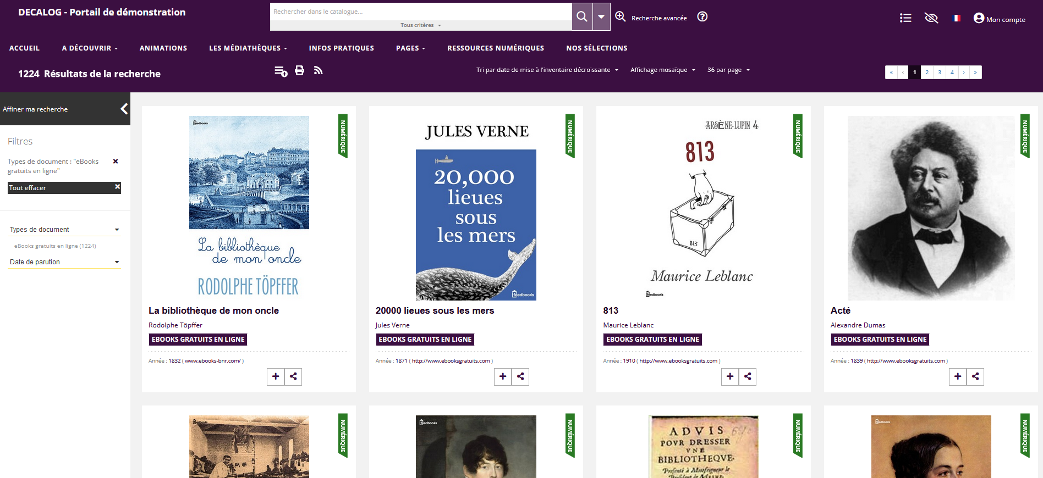Go to the Animations menu item
Viewport: 1043px width, 478px height.
pyautogui.click(x=163, y=48)
